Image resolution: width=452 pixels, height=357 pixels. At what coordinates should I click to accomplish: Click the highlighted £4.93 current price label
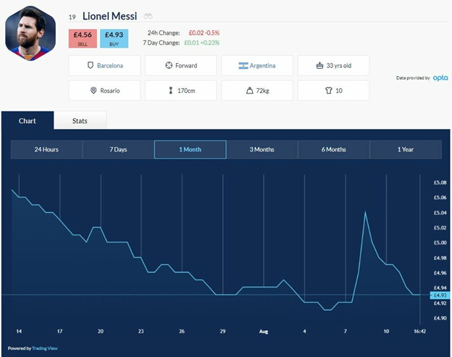coord(440,295)
